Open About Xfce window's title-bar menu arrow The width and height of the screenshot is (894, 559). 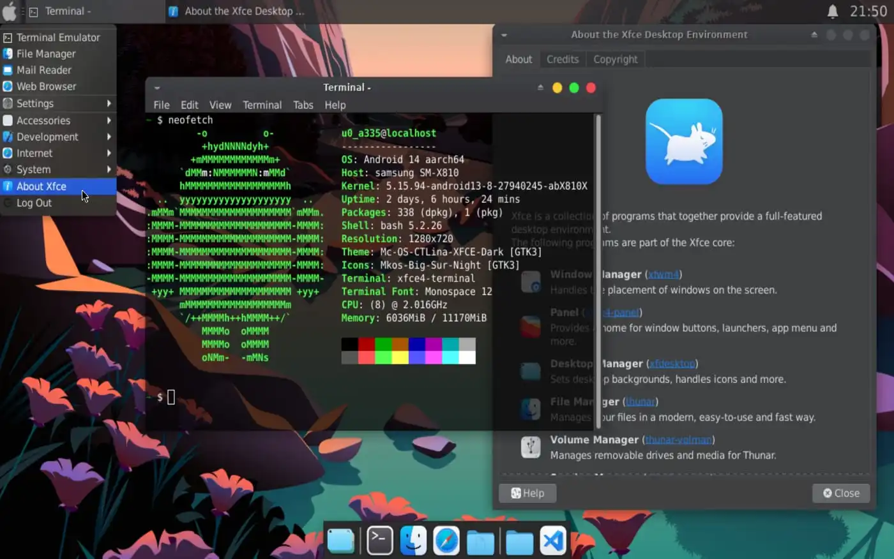504,35
